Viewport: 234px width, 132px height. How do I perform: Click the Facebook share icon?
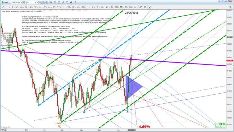[75, 3]
